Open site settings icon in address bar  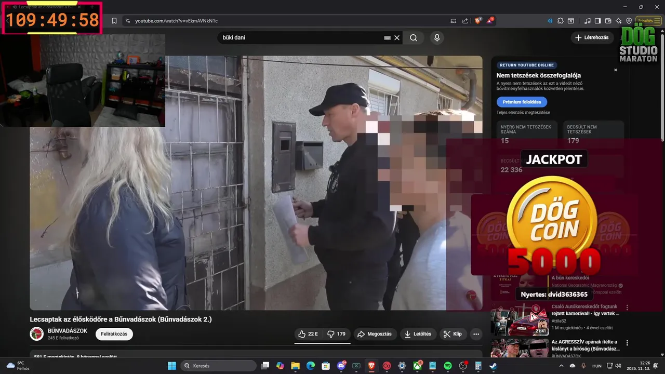(127, 21)
